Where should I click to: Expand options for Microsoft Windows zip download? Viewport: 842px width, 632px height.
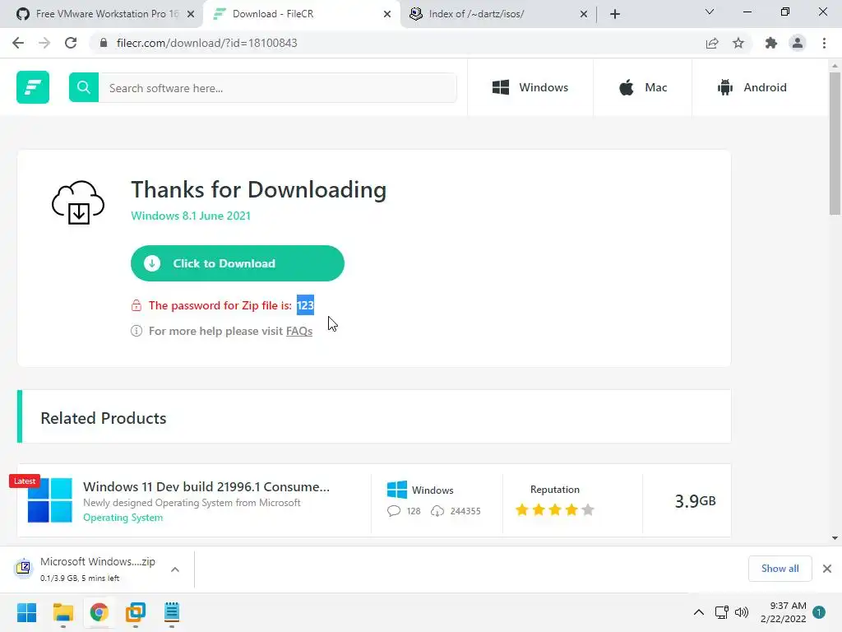175,569
